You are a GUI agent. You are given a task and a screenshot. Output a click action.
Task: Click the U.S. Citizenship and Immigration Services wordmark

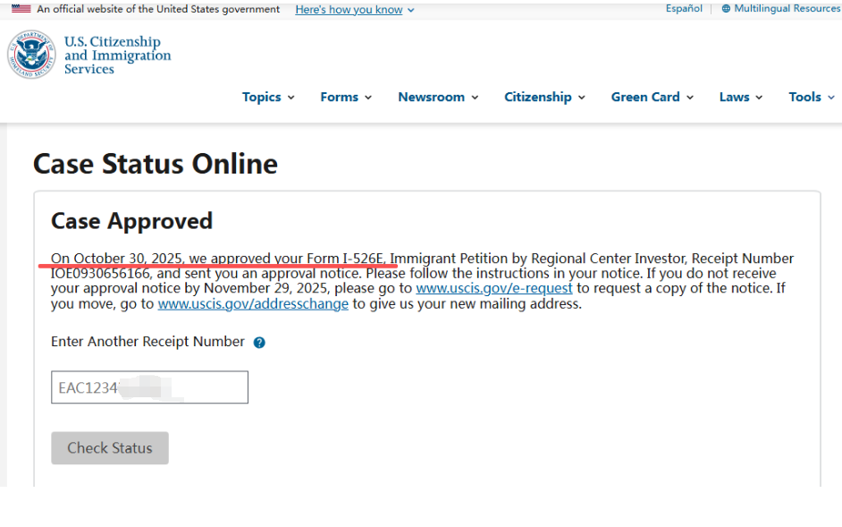point(117,55)
